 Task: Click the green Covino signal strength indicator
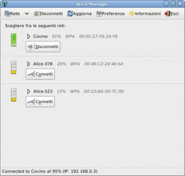13,40
